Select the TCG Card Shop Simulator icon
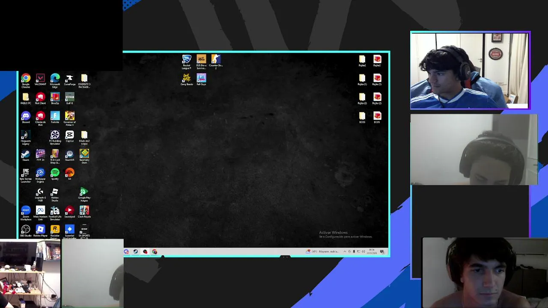This screenshot has width=548, height=308. pyautogui.click(x=55, y=157)
